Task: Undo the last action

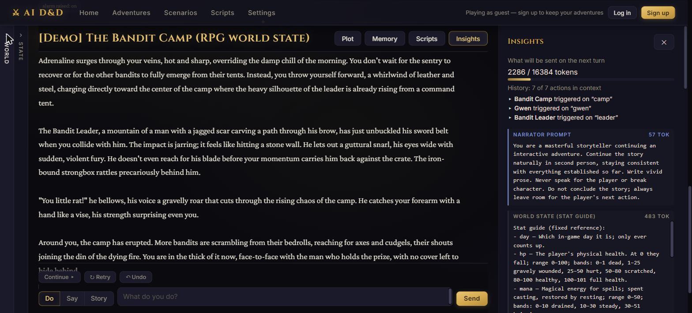Action: pos(136,277)
